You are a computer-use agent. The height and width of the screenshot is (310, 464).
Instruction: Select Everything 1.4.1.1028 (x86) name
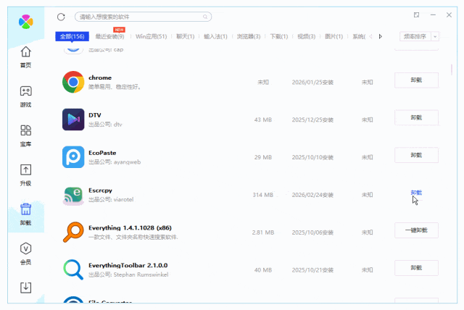[130, 228]
